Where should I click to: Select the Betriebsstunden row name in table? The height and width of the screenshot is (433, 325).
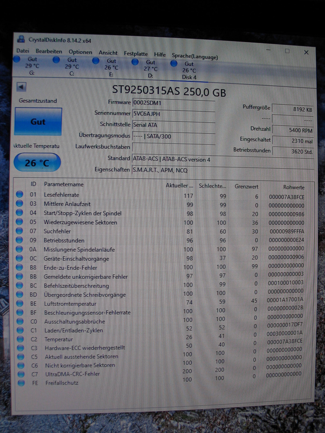click(64, 240)
